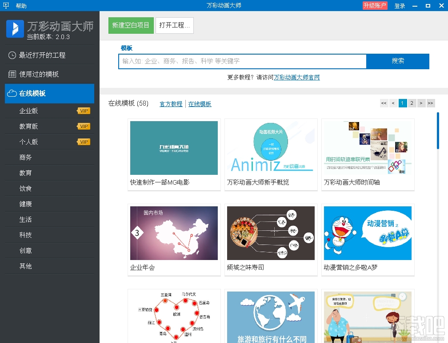Screen dimensions: 448x343
Task: Minimize the 万彩动画大师 window
Action: [415, 6]
